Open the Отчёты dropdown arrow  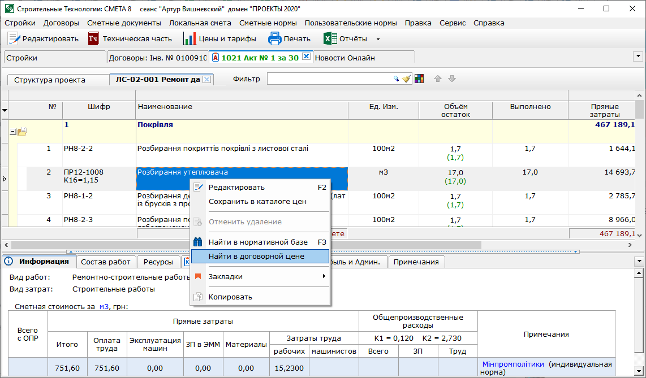[378, 40]
